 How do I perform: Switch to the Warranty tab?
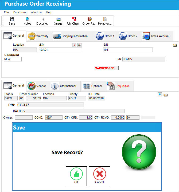pyautogui.click(x=38, y=36)
